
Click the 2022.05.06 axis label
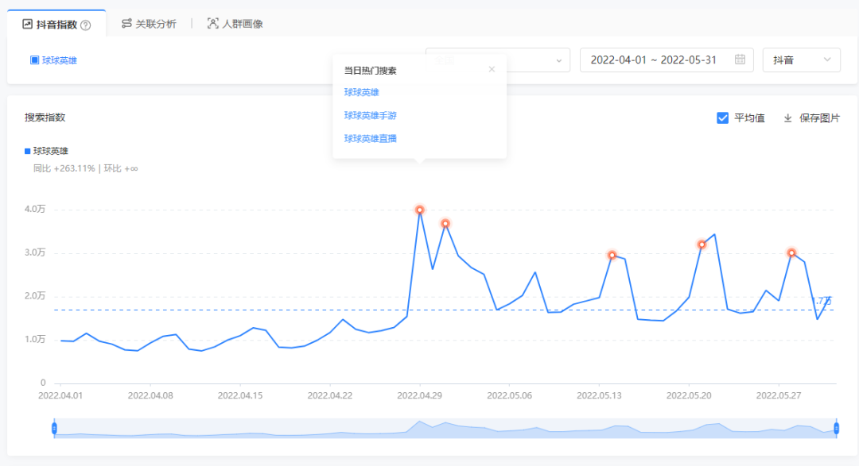point(510,395)
